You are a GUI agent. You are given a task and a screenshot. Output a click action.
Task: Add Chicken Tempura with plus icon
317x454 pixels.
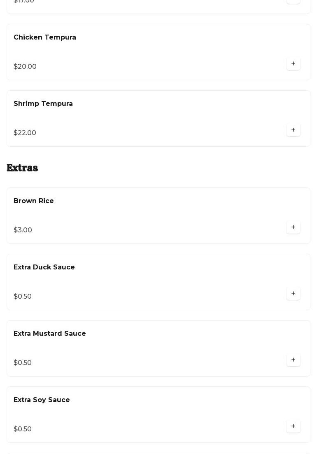(293, 64)
